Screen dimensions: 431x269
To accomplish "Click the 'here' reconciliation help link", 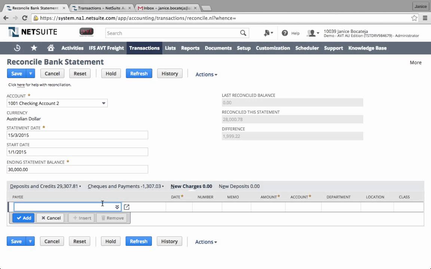I will [x=21, y=85].
